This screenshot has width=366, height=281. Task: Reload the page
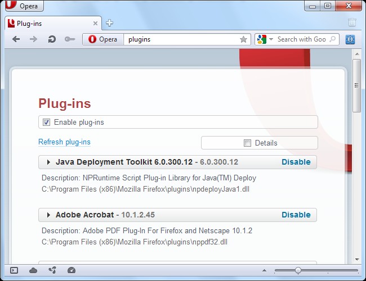click(52, 39)
